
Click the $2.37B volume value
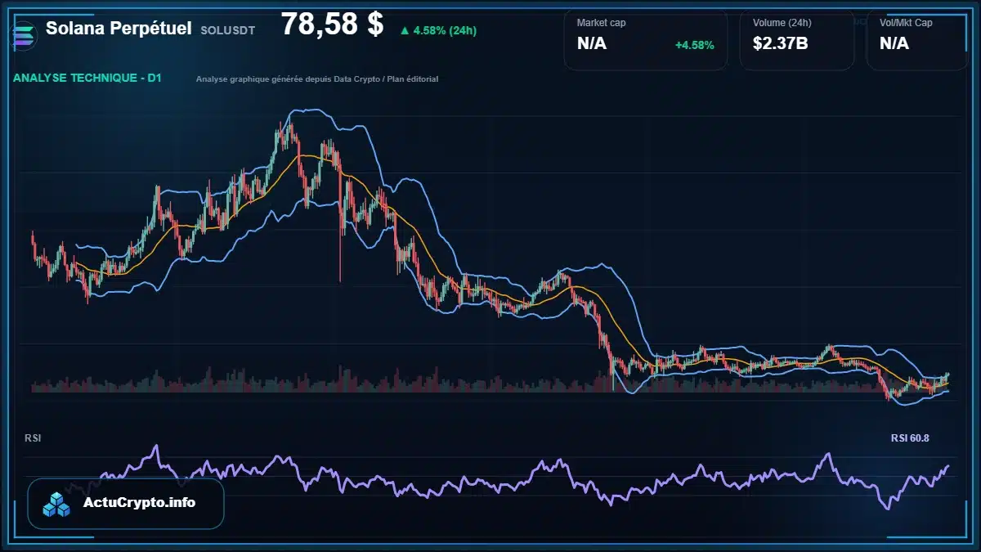[781, 43]
